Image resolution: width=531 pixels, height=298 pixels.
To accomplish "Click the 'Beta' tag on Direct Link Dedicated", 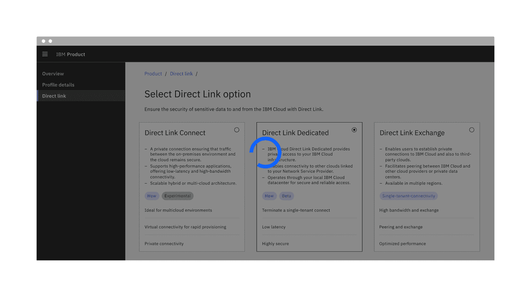I will click(x=287, y=196).
